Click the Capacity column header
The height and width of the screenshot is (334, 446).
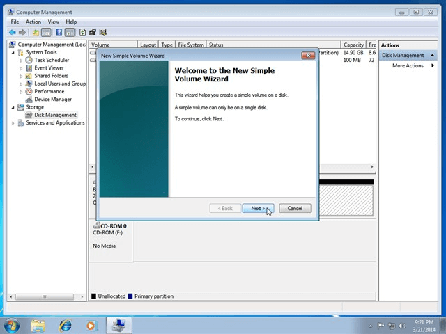tap(353, 45)
